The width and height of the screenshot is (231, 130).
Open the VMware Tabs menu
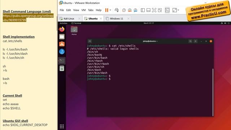pyautogui.click(x=91, y=10)
